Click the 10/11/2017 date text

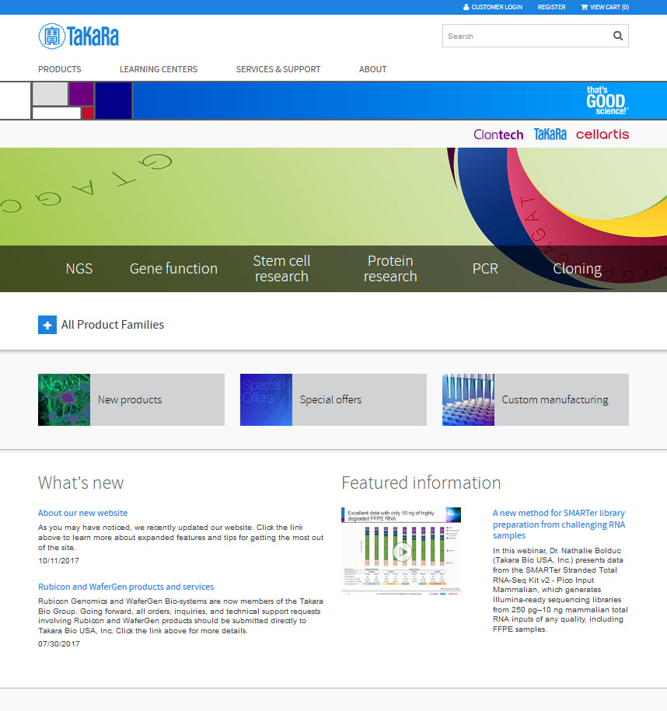click(x=58, y=561)
